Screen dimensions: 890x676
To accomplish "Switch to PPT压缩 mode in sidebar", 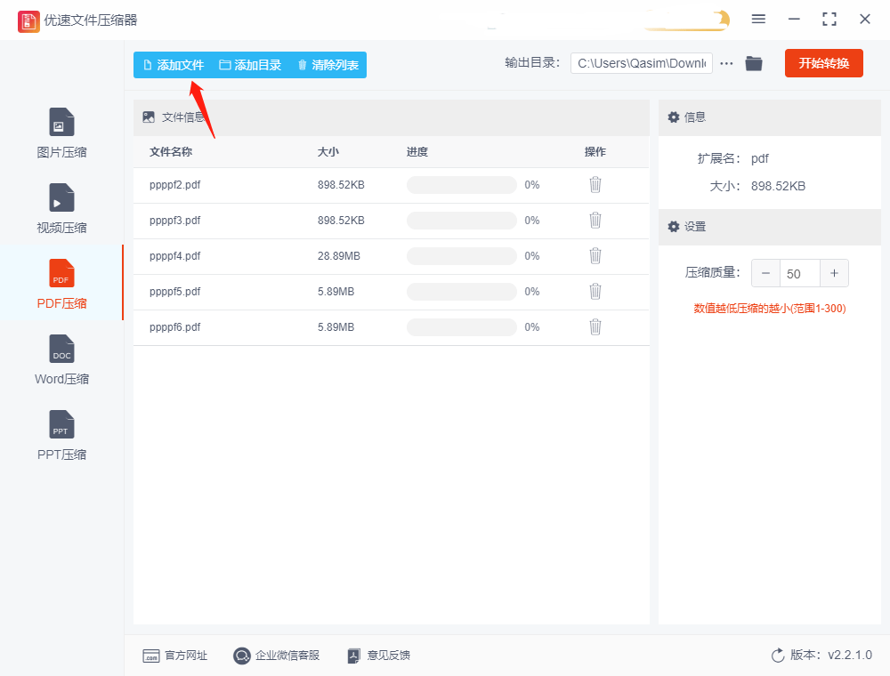I will [x=61, y=435].
